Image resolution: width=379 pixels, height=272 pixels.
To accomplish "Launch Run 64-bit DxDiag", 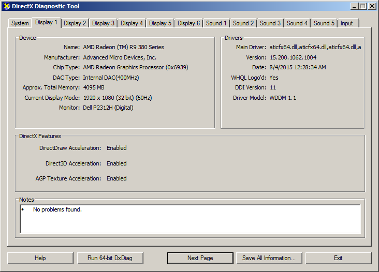I will coord(110,258).
